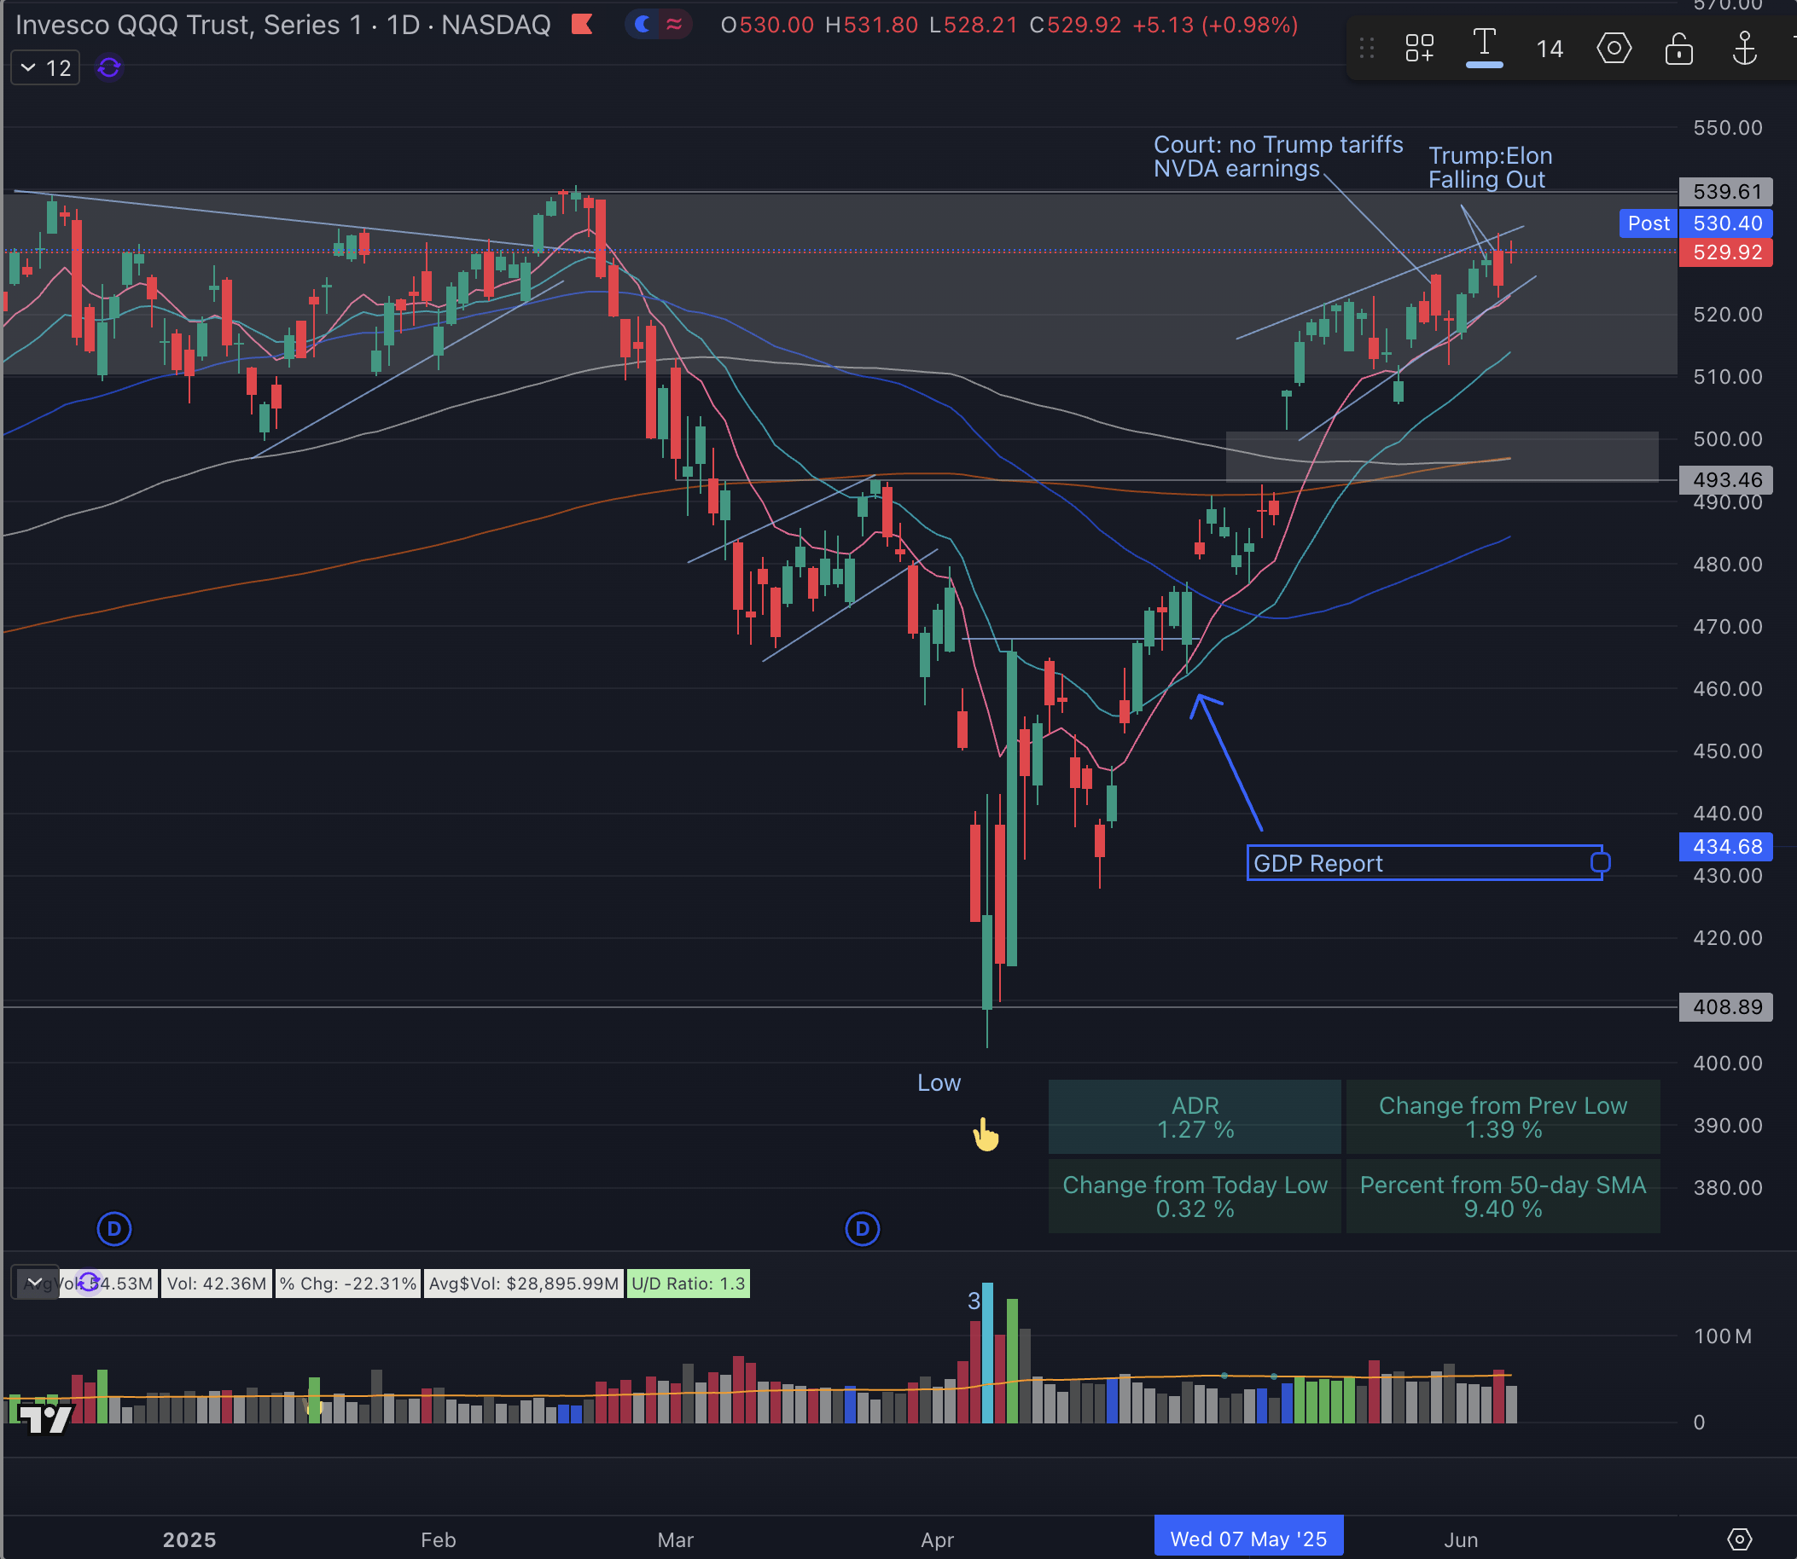Flag the QQQ symbol using the red flag icon
1797x1559 pixels.
coord(583,24)
